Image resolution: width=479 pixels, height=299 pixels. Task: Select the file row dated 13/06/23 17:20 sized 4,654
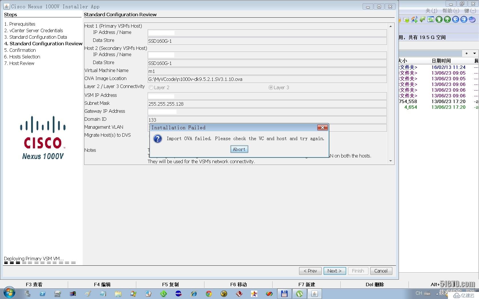click(x=439, y=107)
